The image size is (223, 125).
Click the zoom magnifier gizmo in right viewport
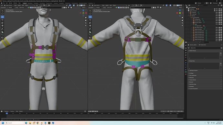pyautogui.click(x=182, y=18)
